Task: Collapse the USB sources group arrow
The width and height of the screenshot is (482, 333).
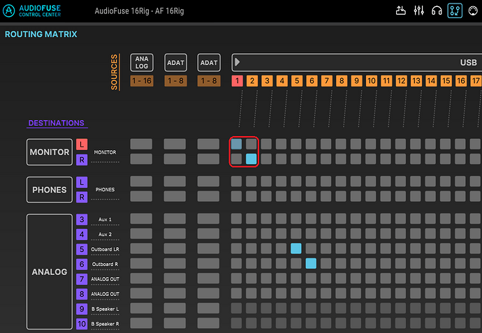Action: coord(237,62)
